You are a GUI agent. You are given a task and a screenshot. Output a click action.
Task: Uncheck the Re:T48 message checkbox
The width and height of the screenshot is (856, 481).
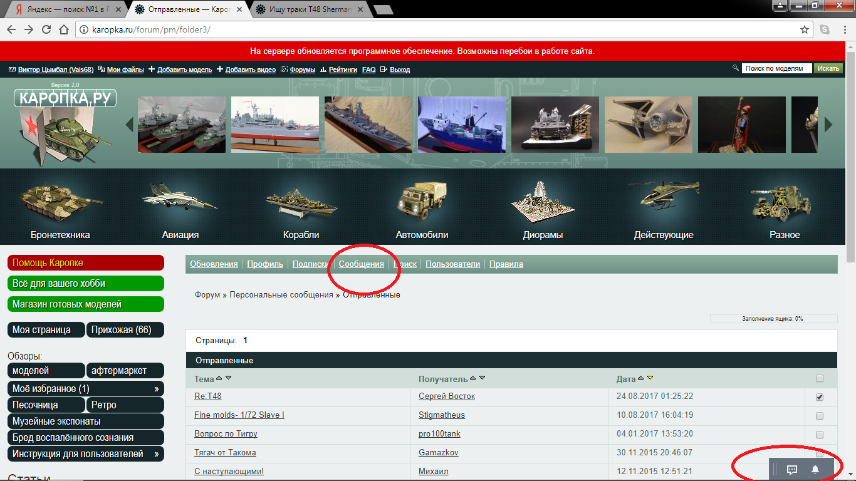point(820,397)
